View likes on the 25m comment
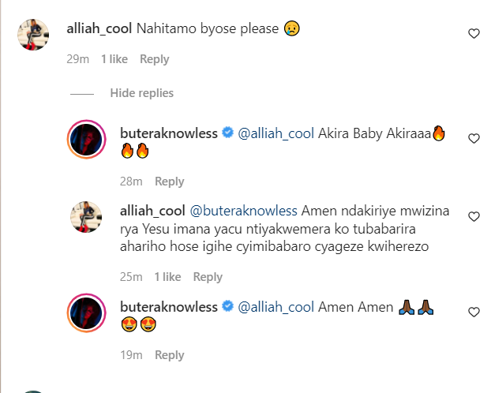The height and width of the screenshot is (393, 491). [x=167, y=277]
